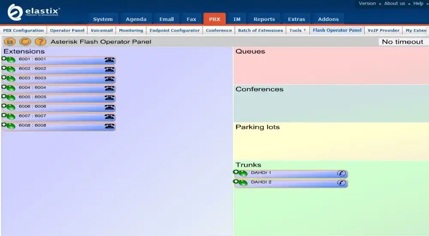Click the green status LED of extension 6006

pyautogui.click(x=11, y=108)
